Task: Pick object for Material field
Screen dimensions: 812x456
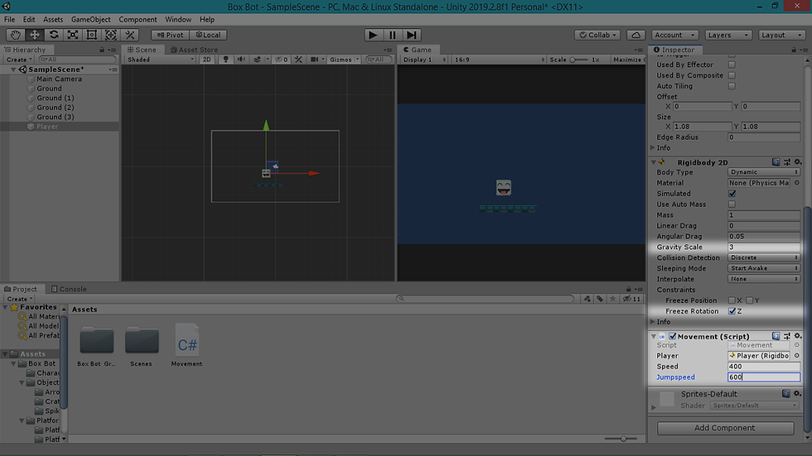Action: coord(797,183)
